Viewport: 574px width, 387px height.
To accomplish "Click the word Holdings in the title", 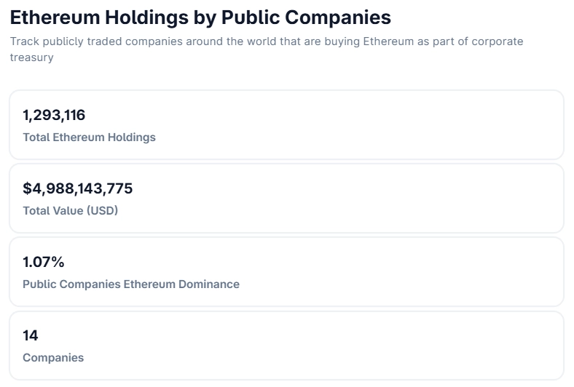I will [147, 17].
